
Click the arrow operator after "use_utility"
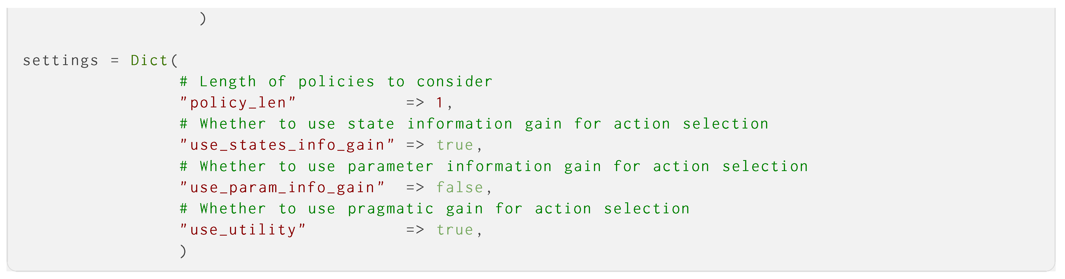tap(415, 230)
